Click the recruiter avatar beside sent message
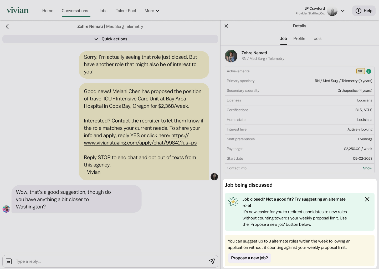 point(214,177)
